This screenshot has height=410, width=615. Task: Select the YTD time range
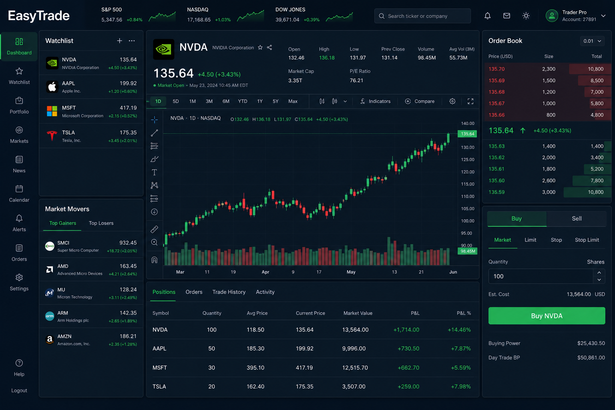pyautogui.click(x=243, y=101)
